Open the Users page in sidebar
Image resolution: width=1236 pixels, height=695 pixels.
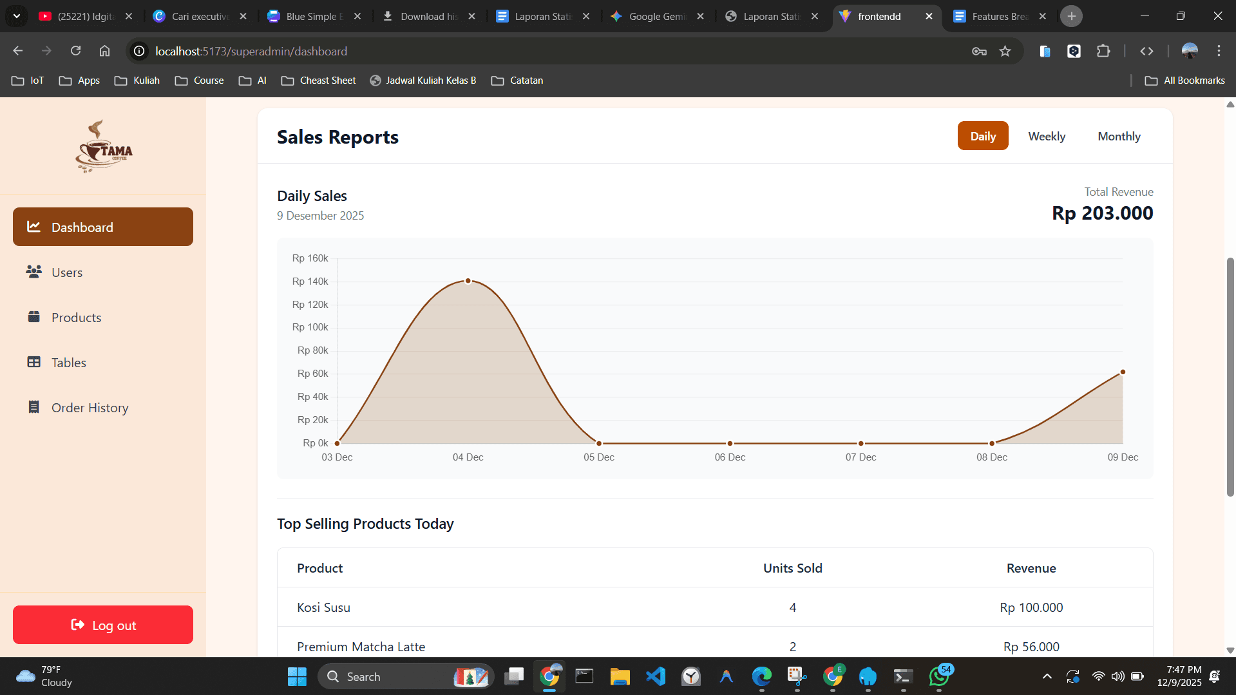66,272
